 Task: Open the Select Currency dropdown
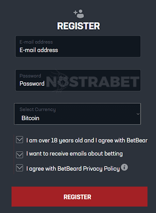(78, 114)
